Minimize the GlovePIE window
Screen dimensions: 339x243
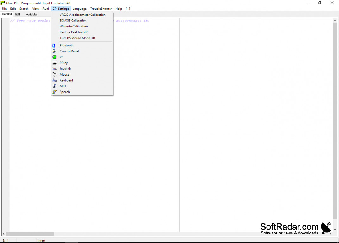[x=308, y=3]
